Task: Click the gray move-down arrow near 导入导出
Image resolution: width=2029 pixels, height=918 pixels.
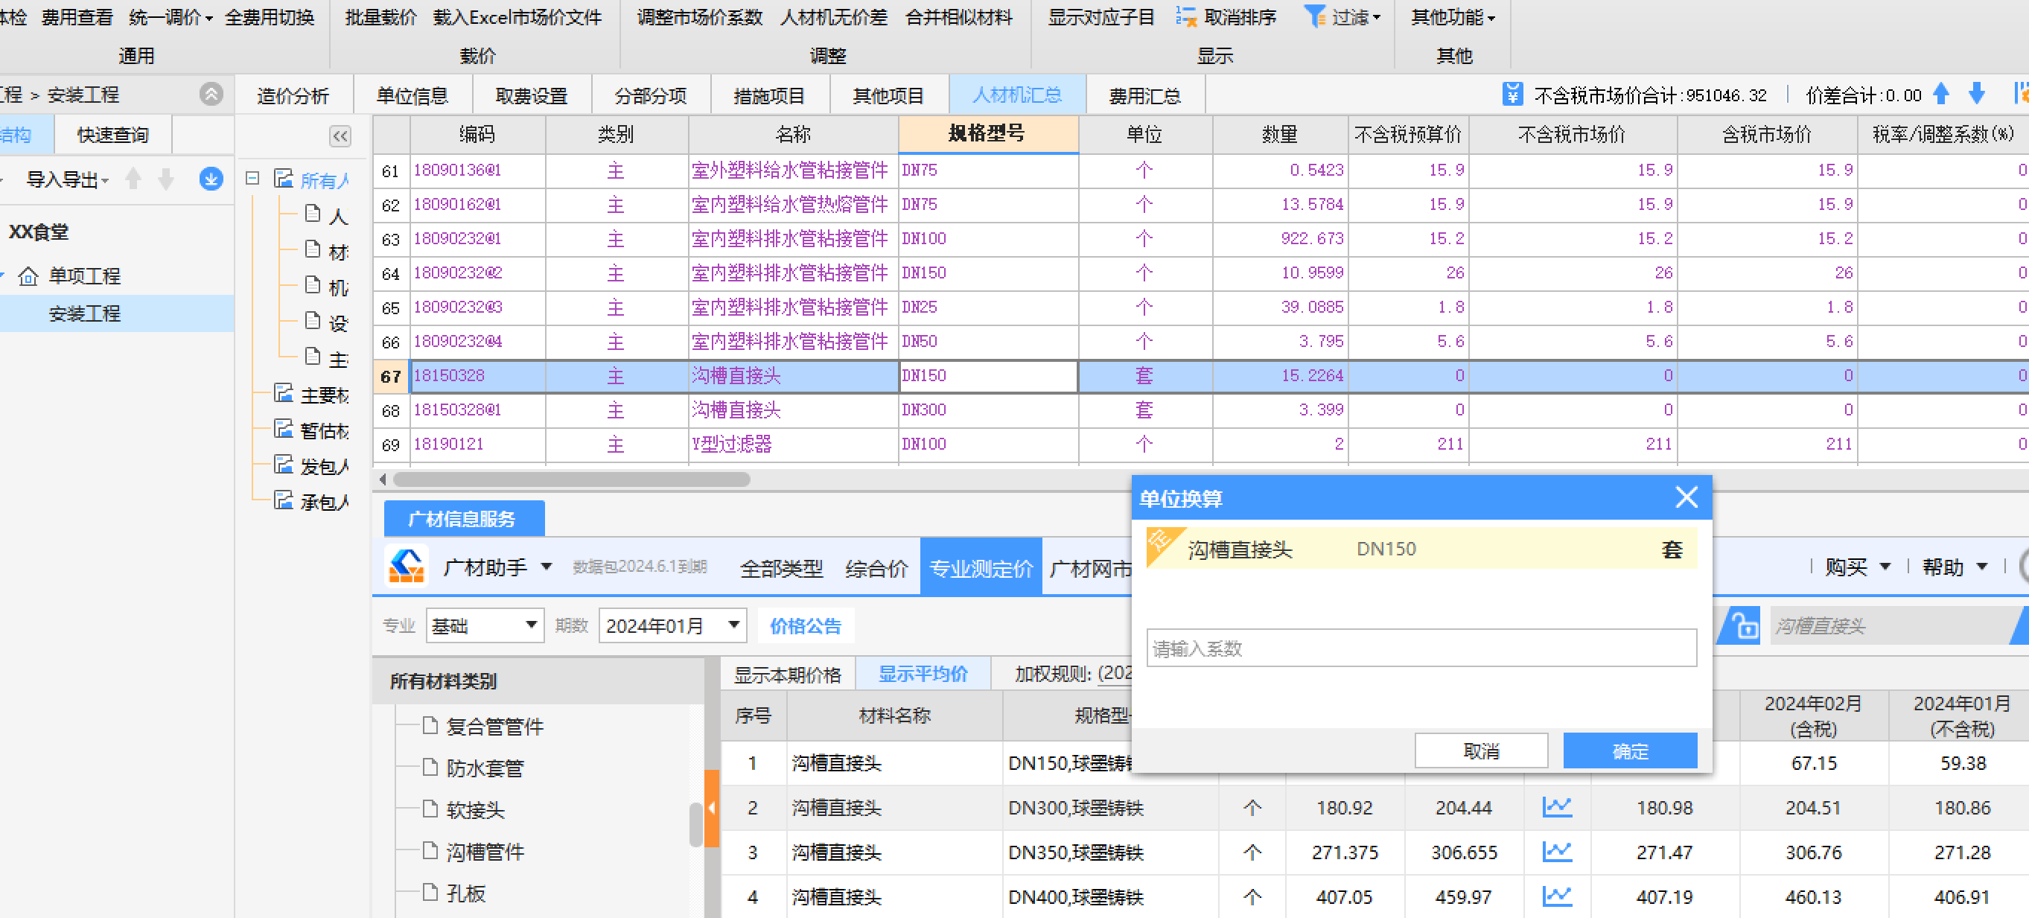Action: (x=166, y=179)
